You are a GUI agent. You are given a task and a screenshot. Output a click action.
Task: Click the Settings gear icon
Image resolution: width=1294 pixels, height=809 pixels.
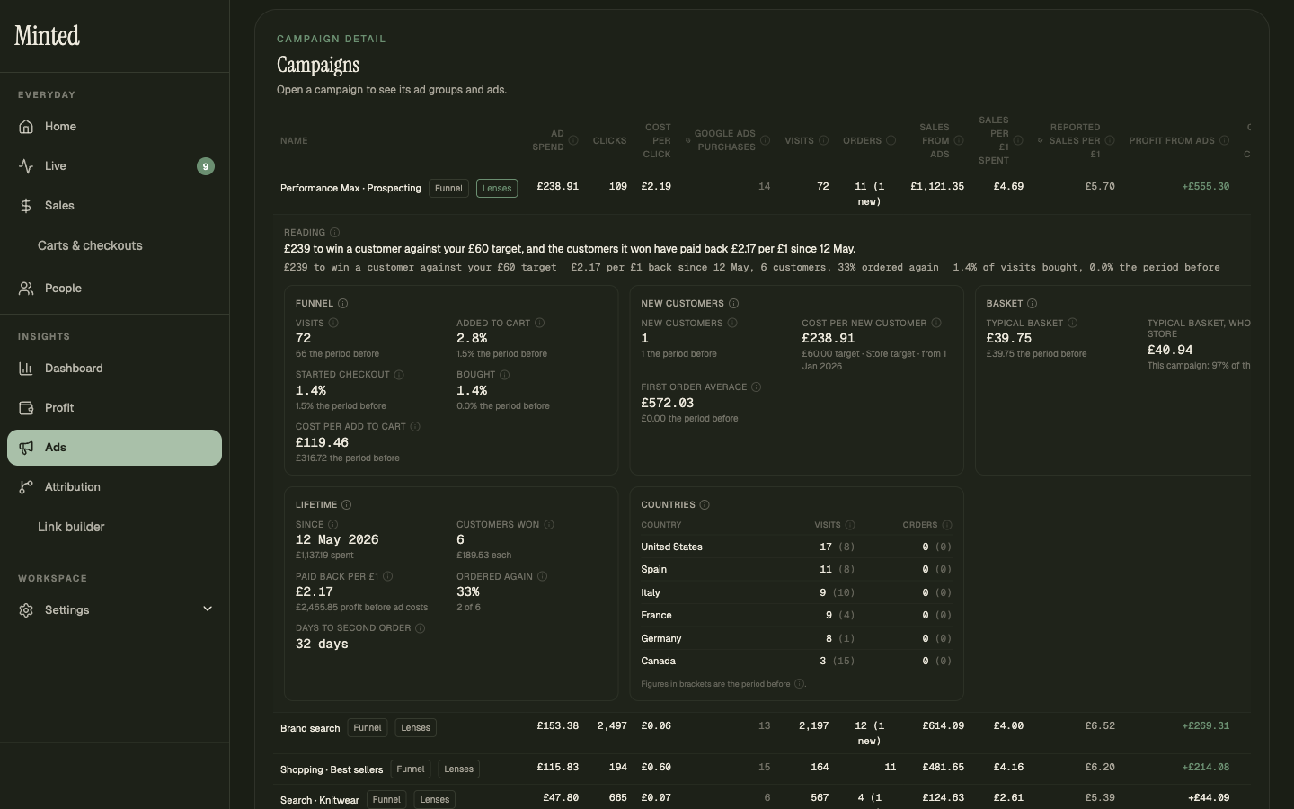click(x=26, y=610)
